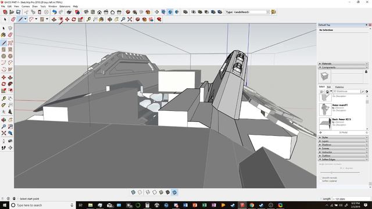372x209 pixels.
Task: Click the 3D Warehouse search button
Action: [363, 91]
